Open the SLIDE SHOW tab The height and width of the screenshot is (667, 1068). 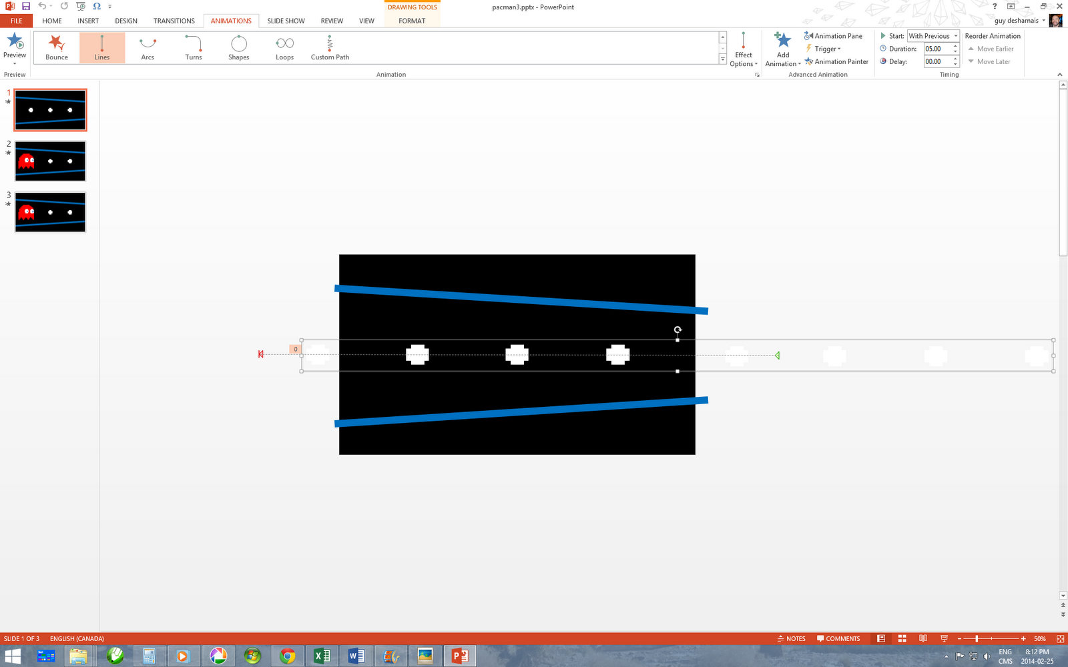pyautogui.click(x=286, y=21)
